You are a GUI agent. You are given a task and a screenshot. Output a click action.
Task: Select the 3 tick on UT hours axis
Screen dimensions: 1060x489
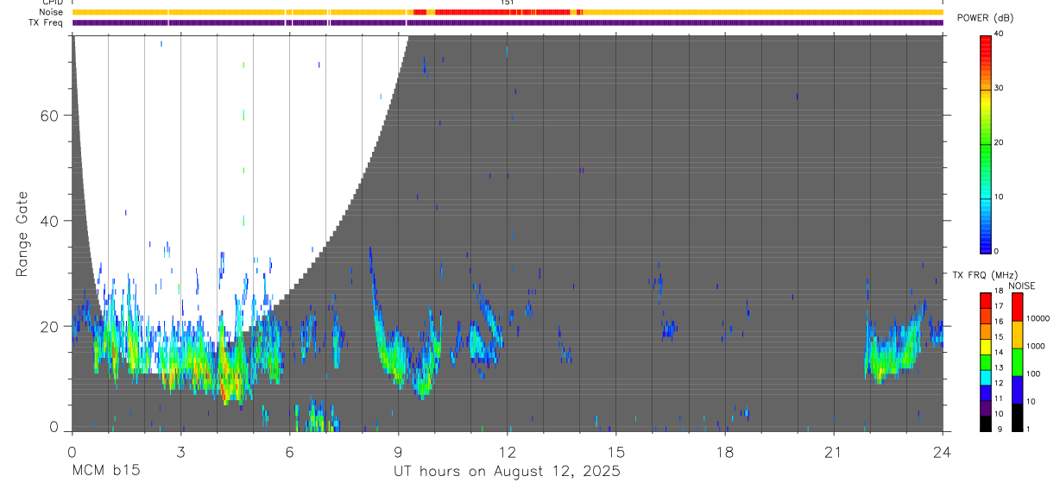coord(180,452)
